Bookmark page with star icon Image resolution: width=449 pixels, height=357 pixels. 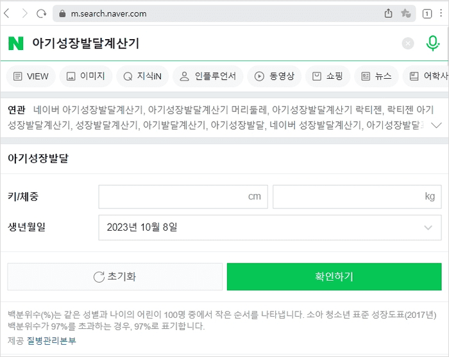(x=405, y=13)
